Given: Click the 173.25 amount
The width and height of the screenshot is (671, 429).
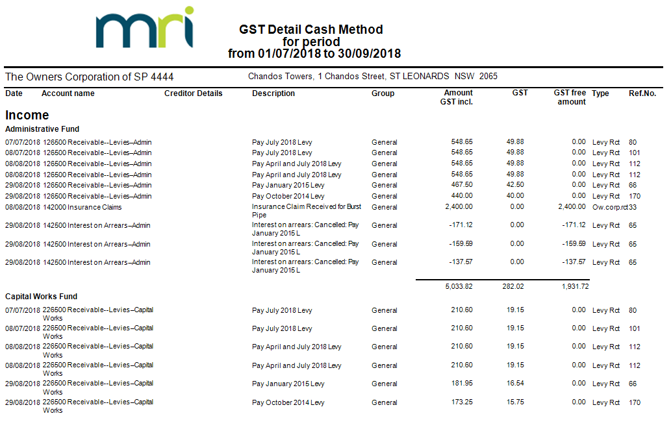Looking at the screenshot, I should 462,402.
